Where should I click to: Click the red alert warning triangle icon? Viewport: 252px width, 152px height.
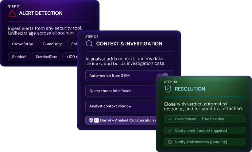(12, 13)
